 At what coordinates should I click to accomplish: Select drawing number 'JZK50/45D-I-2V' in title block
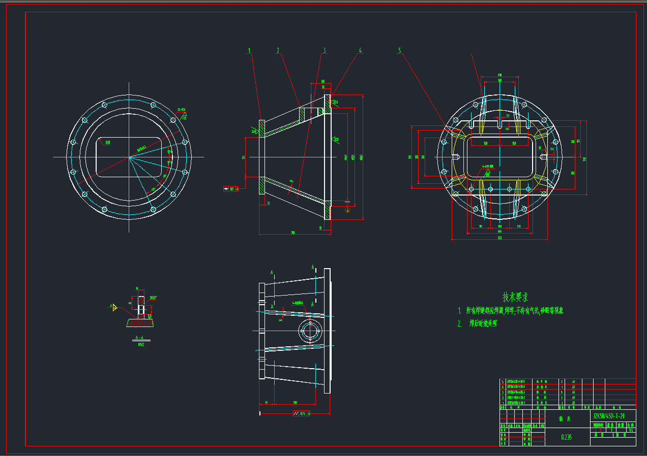pyautogui.click(x=609, y=416)
